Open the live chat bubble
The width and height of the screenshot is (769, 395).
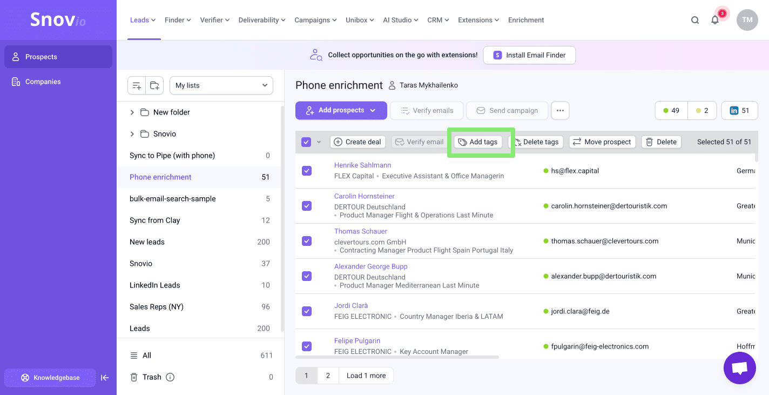[739, 368]
